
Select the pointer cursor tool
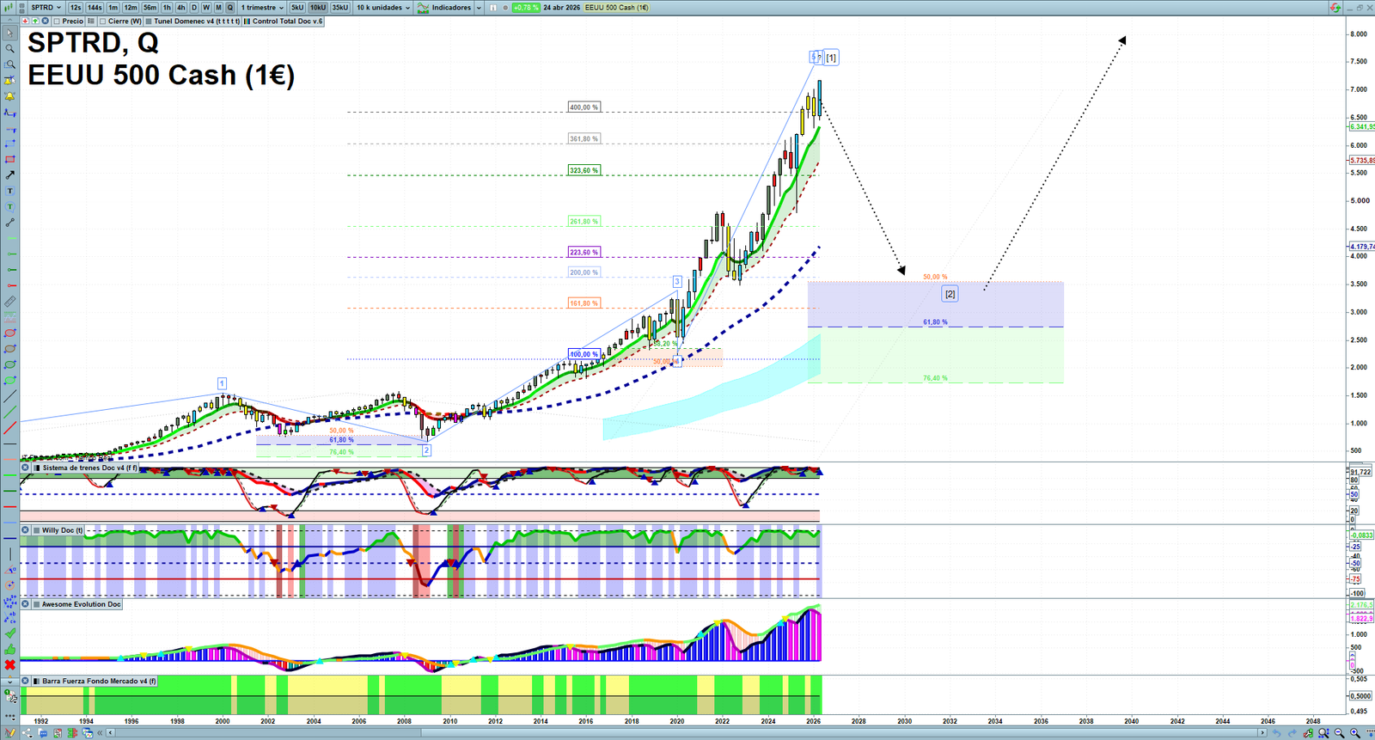(x=9, y=34)
